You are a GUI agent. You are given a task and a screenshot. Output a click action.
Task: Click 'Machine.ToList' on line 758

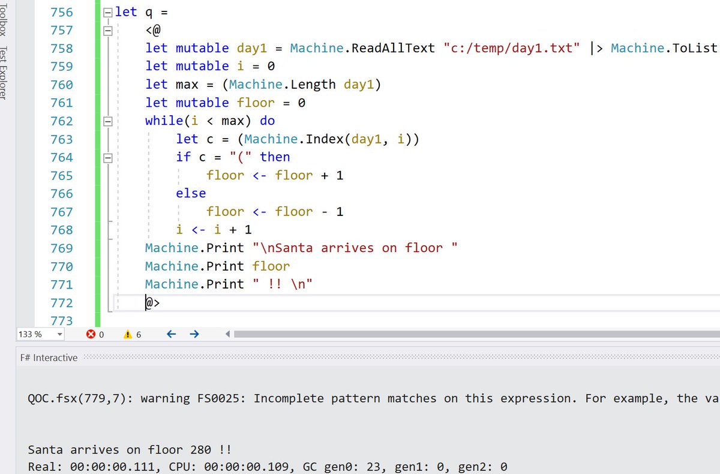[664, 48]
